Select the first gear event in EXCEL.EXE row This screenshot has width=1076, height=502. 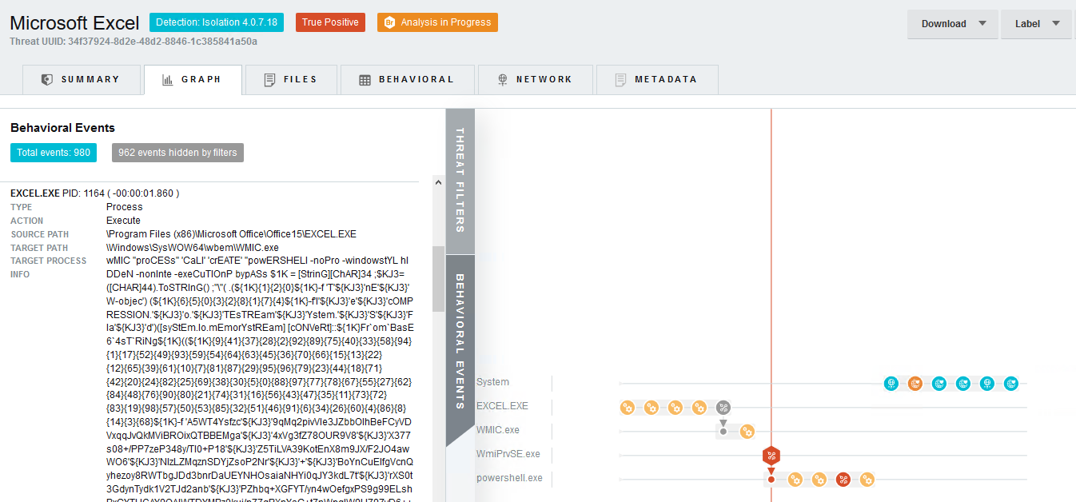coord(628,408)
